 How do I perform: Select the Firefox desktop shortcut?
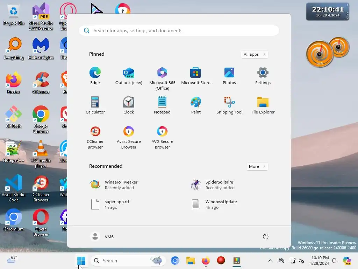click(14, 83)
